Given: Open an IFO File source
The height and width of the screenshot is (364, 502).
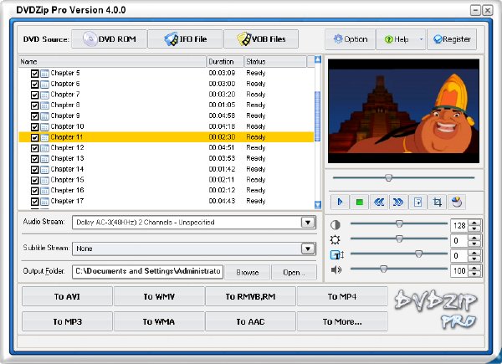Looking at the screenshot, I should coord(185,39).
